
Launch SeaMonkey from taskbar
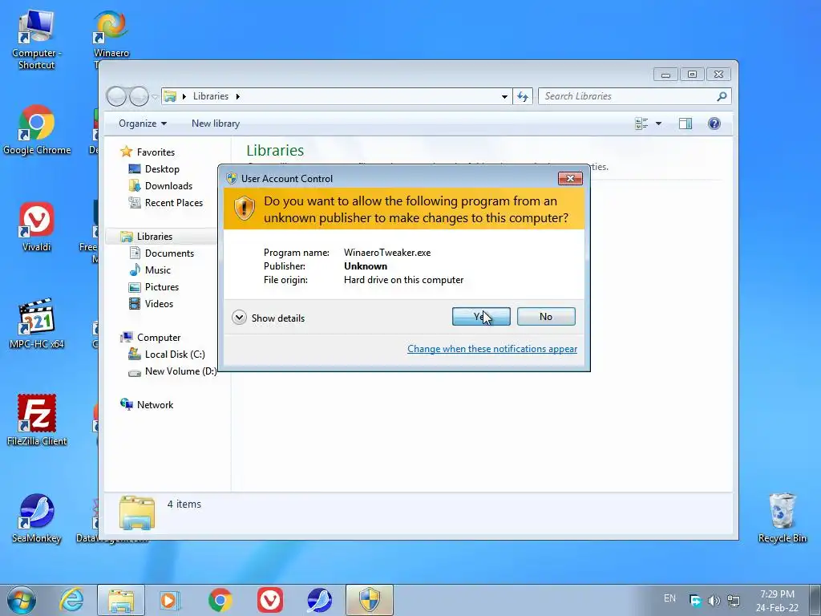coord(319,600)
